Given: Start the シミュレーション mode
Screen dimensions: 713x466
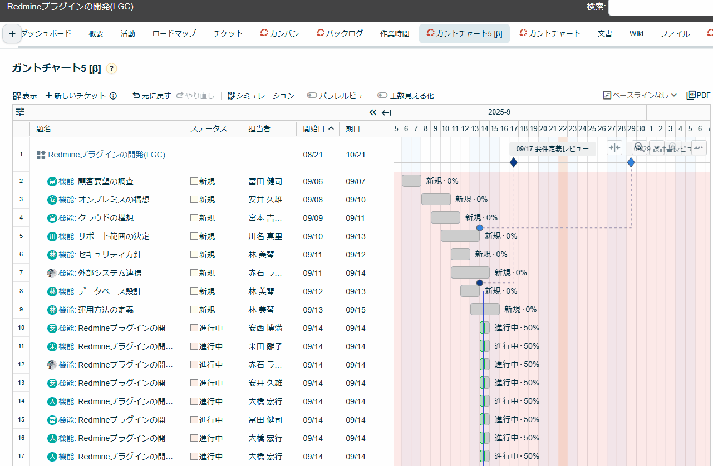Looking at the screenshot, I should coord(261,96).
